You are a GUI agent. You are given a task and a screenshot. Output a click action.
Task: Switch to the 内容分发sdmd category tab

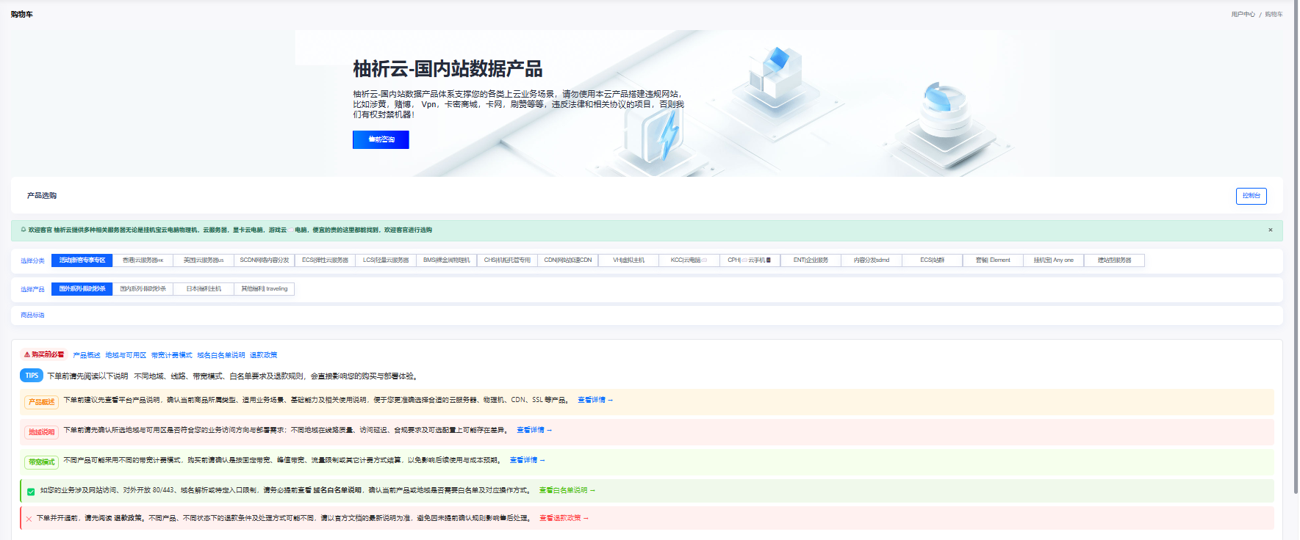872,260
